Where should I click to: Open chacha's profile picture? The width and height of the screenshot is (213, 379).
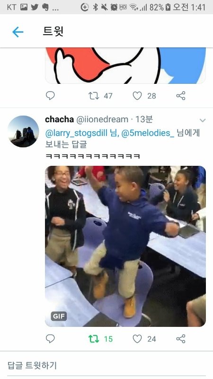23,131
